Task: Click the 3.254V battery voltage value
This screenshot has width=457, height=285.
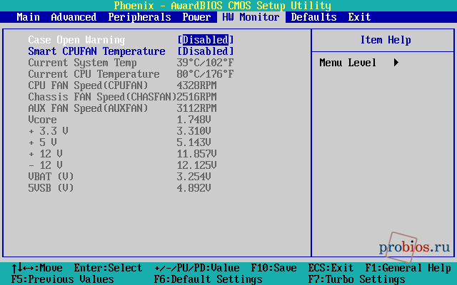Action: tap(194, 177)
